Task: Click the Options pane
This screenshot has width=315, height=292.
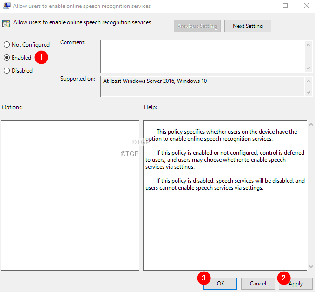Action: (x=70, y=195)
